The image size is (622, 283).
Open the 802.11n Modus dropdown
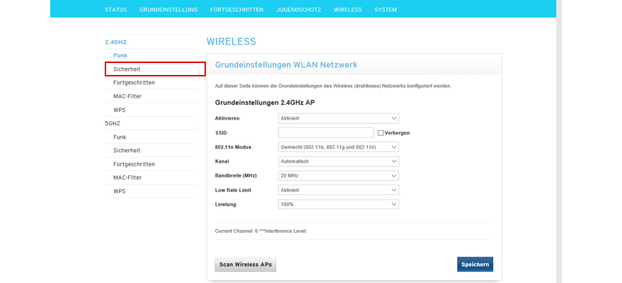(x=338, y=147)
